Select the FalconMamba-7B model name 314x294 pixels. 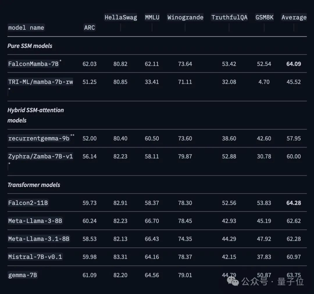point(33,64)
